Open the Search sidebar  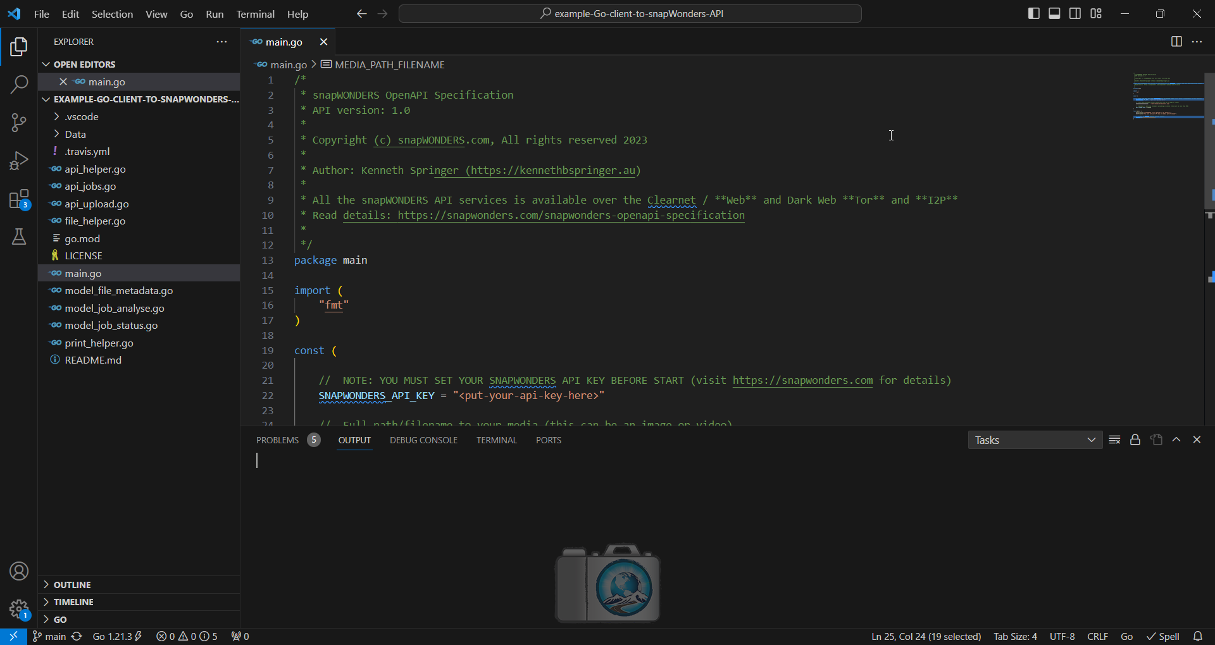click(19, 83)
